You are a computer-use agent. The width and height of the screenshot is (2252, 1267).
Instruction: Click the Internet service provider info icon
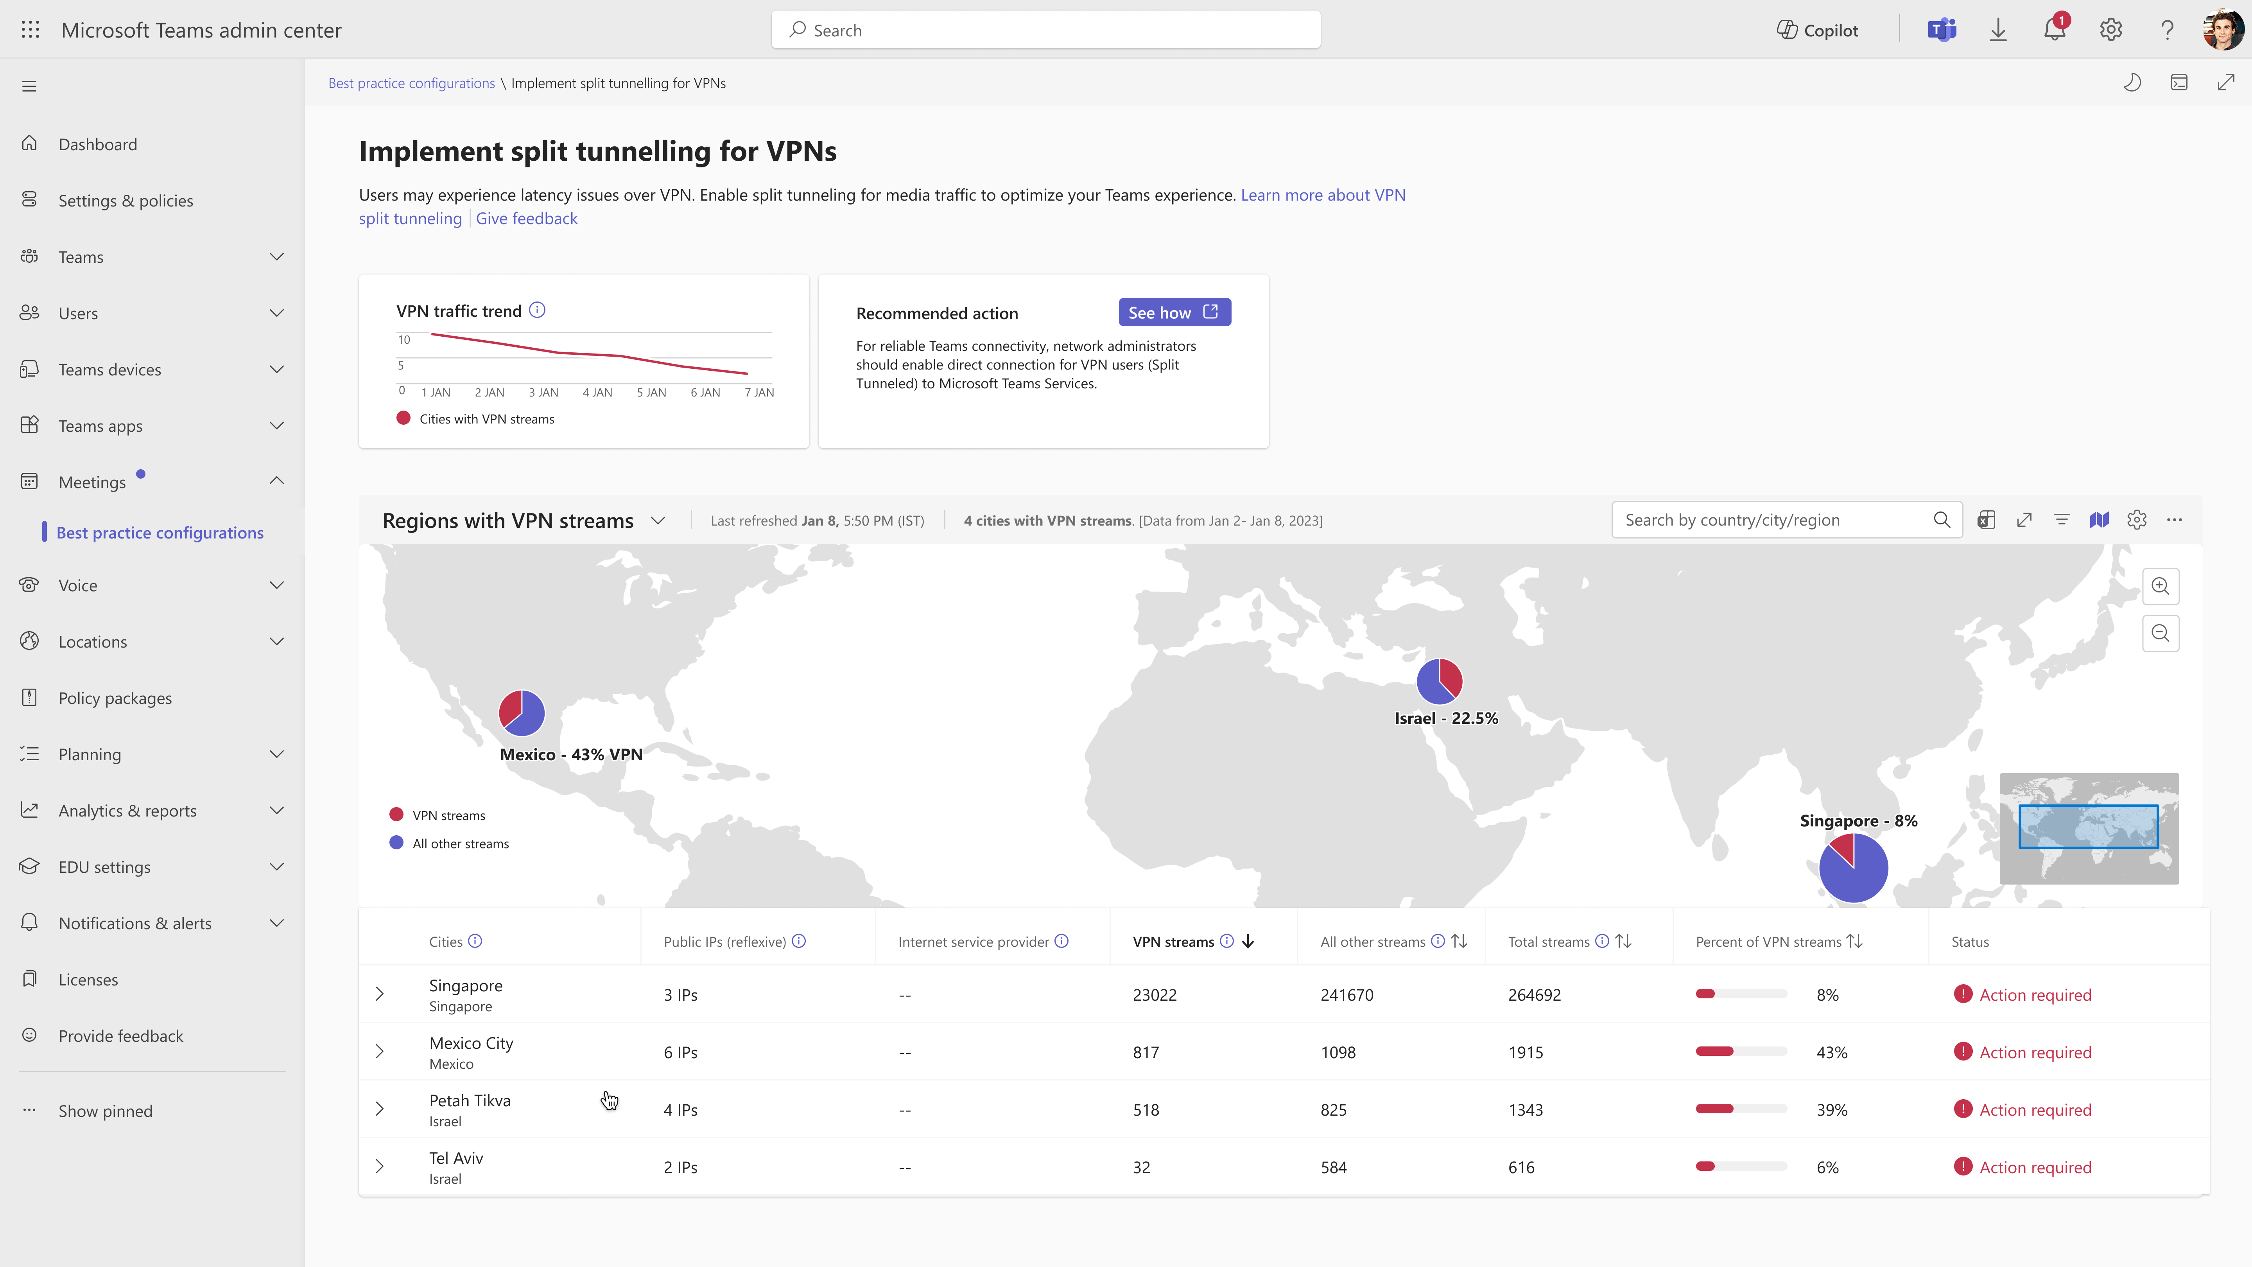pos(1062,942)
